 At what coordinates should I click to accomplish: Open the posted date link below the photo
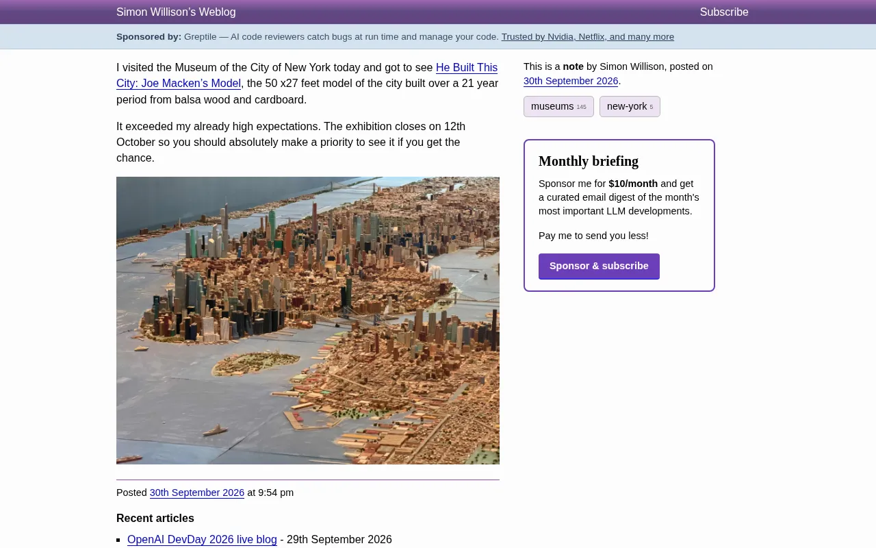197,493
